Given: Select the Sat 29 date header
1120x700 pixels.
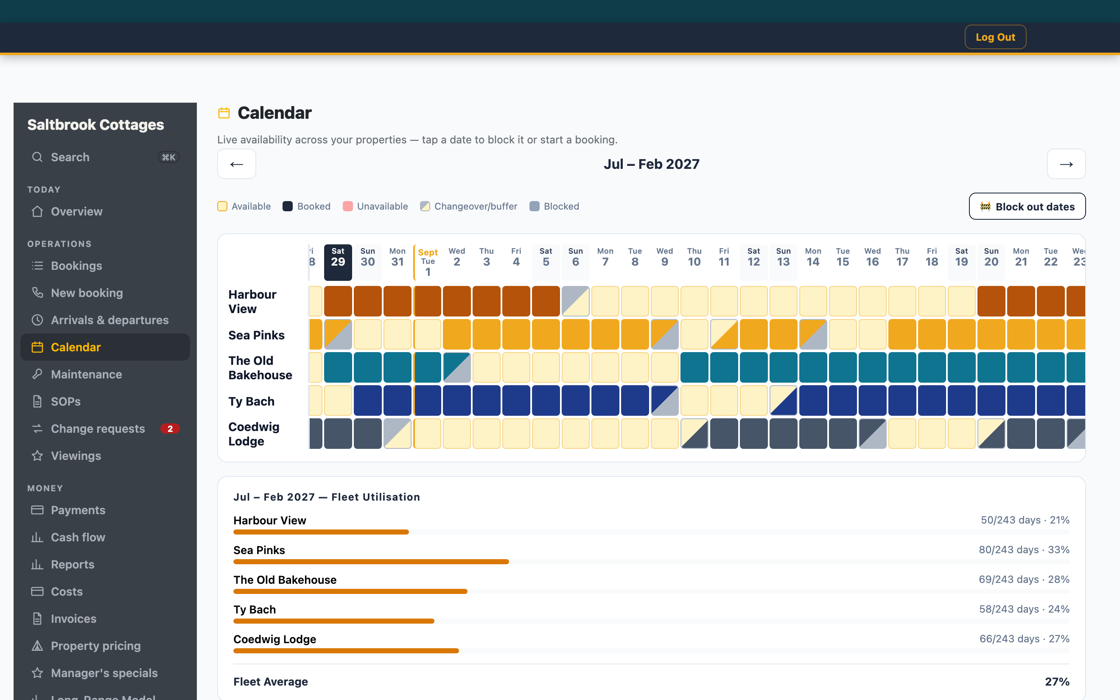Looking at the screenshot, I should tap(338, 262).
